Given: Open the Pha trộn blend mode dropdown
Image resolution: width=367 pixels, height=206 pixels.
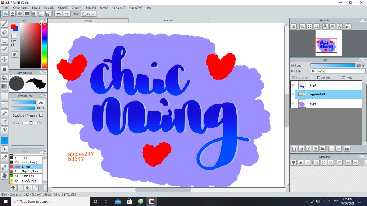Looking at the screenshot, I should pos(338,71).
